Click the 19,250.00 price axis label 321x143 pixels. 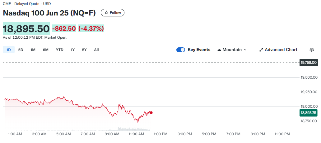[309, 92]
